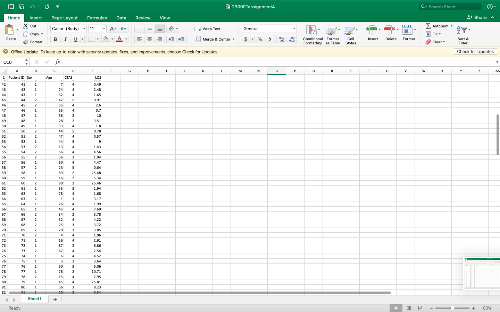Open Cell Styles gallery
Viewport: 500px width, 312px height.
(x=351, y=35)
